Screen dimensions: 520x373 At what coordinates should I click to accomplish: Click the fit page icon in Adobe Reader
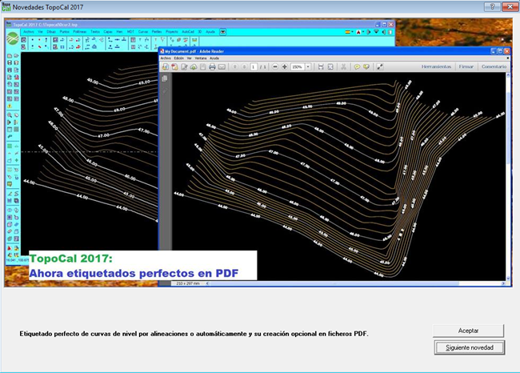click(x=330, y=66)
